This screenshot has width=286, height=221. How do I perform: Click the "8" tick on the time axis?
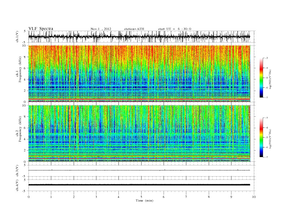(209, 197)
